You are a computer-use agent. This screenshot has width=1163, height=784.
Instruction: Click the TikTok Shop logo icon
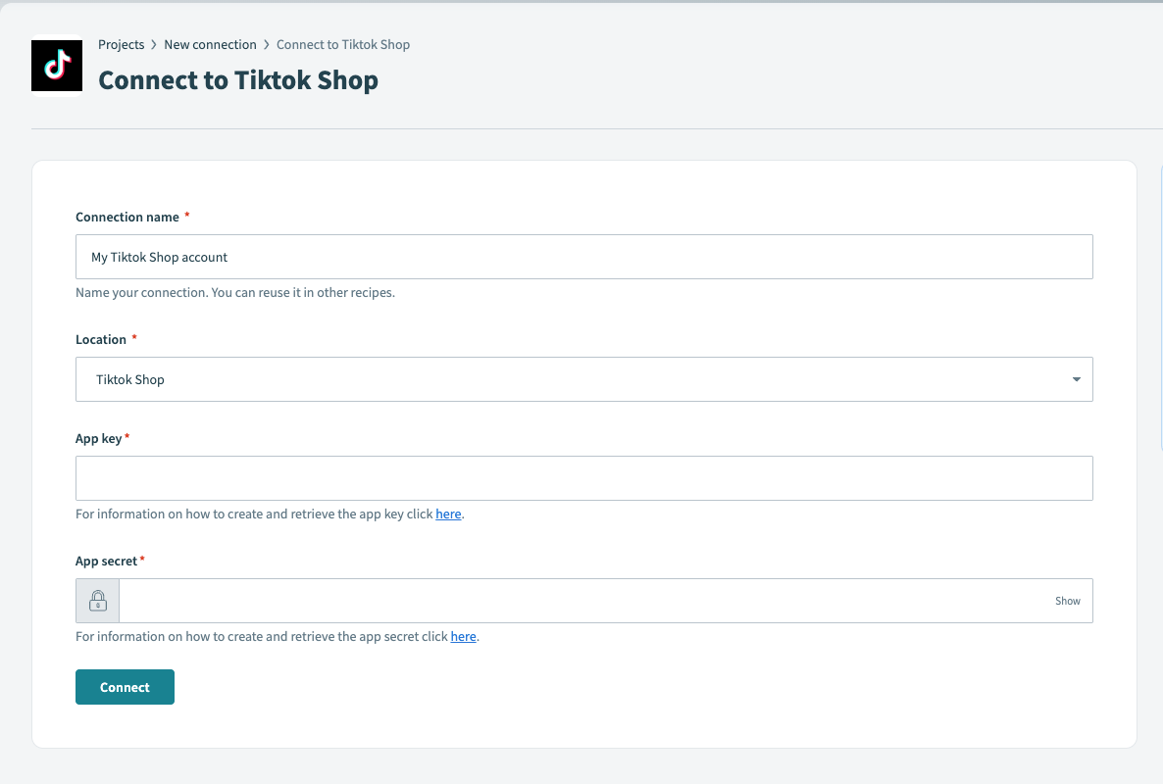click(x=56, y=67)
